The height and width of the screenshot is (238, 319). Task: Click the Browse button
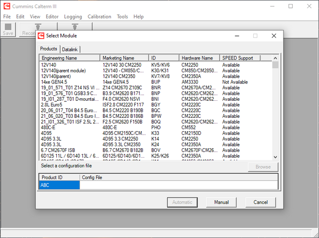click(x=263, y=167)
